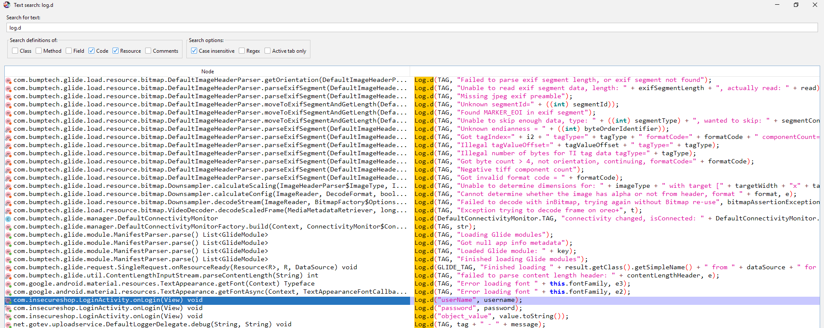The image size is (824, 328).
Task: Click method icon of DefaultLoggerDelegate.debug row
Action: tap(8, 325)
